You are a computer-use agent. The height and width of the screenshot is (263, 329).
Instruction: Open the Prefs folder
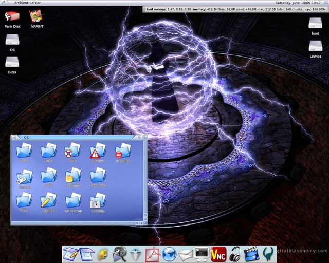48,177
